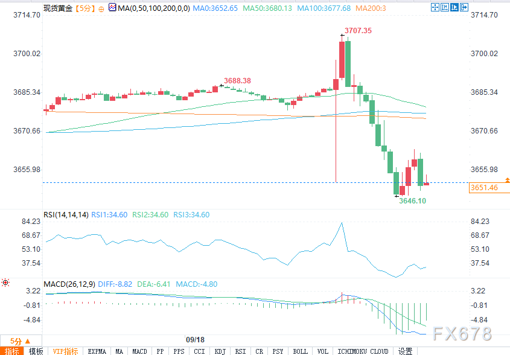Open the 【5分】 period label in header
The width and height of the screenshot is (510, 355).
click(x=85, y=8)
